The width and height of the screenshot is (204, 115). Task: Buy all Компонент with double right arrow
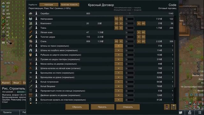point(143,23)
